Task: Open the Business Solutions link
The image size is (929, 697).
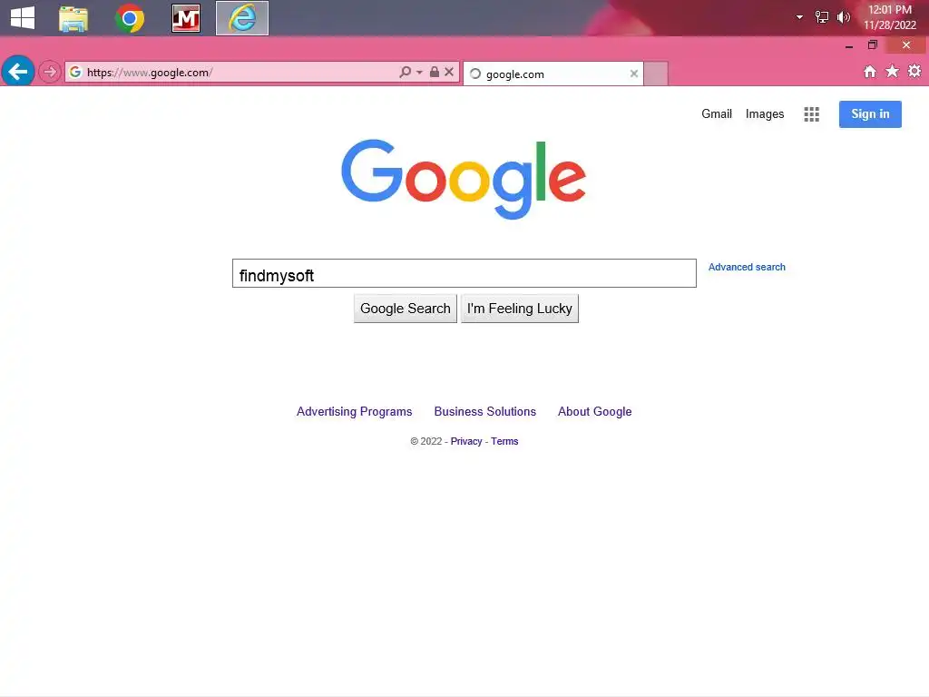Action: 484,411
